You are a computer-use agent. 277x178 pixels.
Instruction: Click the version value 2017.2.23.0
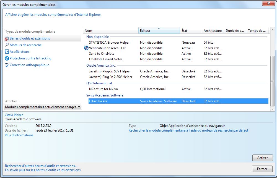43,126
